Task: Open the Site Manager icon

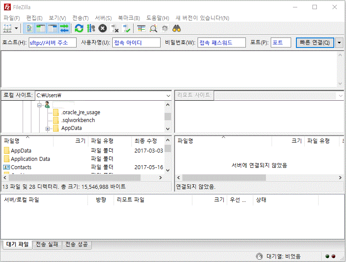Action: pyautogui.click(x=7, y=29)
